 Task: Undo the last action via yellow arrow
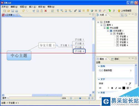click(x=23, y=11)
